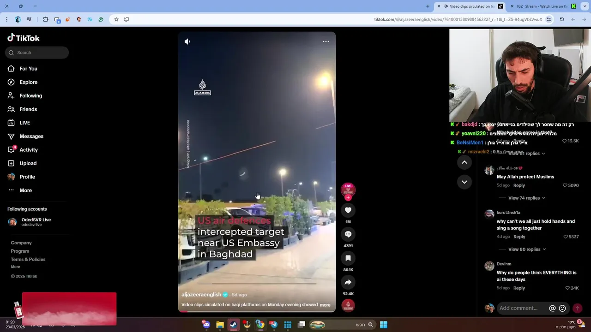Reply to Devinm's comment
The image size is (591, 332).
pos(519,288)
